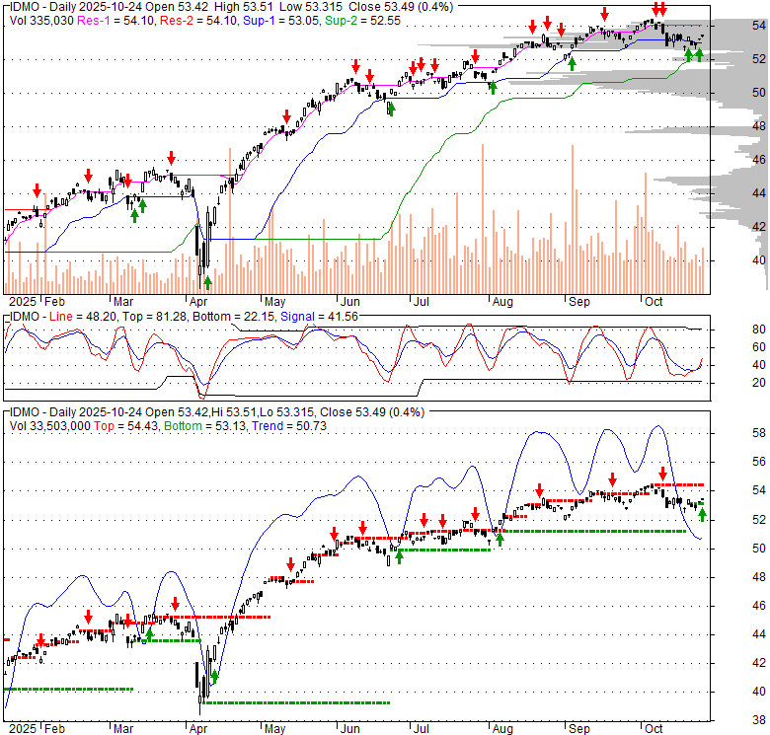Click green arrow at latest bar, bottom chart
The image size is (770, 735).
pyautogui.click(x=702, y=514)
